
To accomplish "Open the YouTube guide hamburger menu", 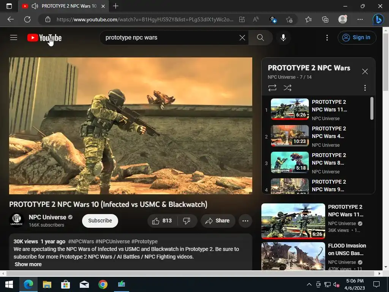I will 14,38.
